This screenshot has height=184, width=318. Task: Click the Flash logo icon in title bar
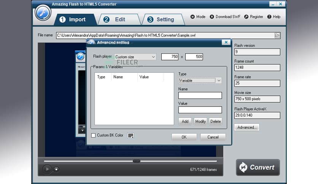43,13
